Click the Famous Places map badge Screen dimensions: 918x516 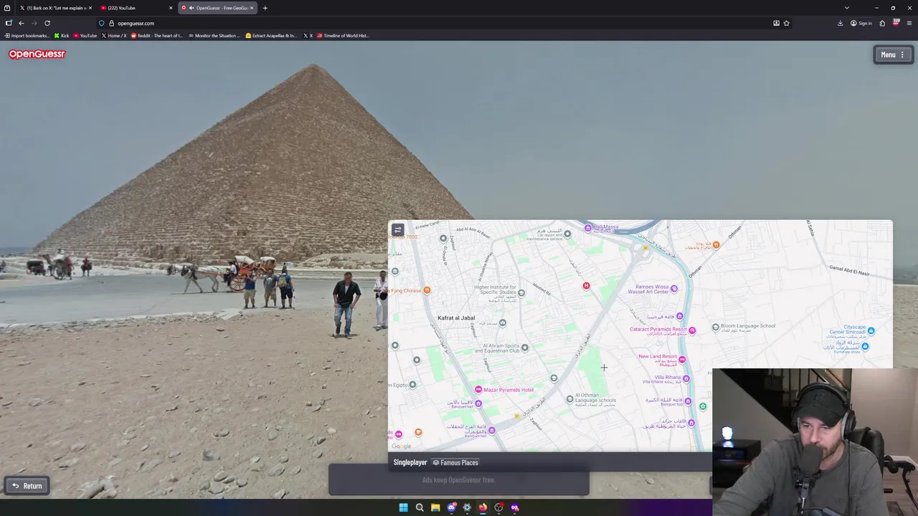pos(455,462)
